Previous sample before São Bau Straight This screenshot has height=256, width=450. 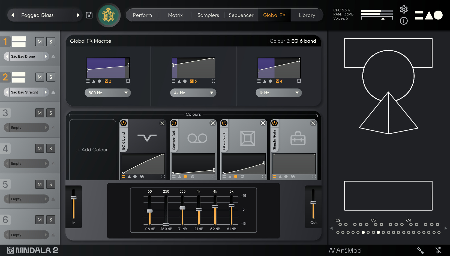7,92
